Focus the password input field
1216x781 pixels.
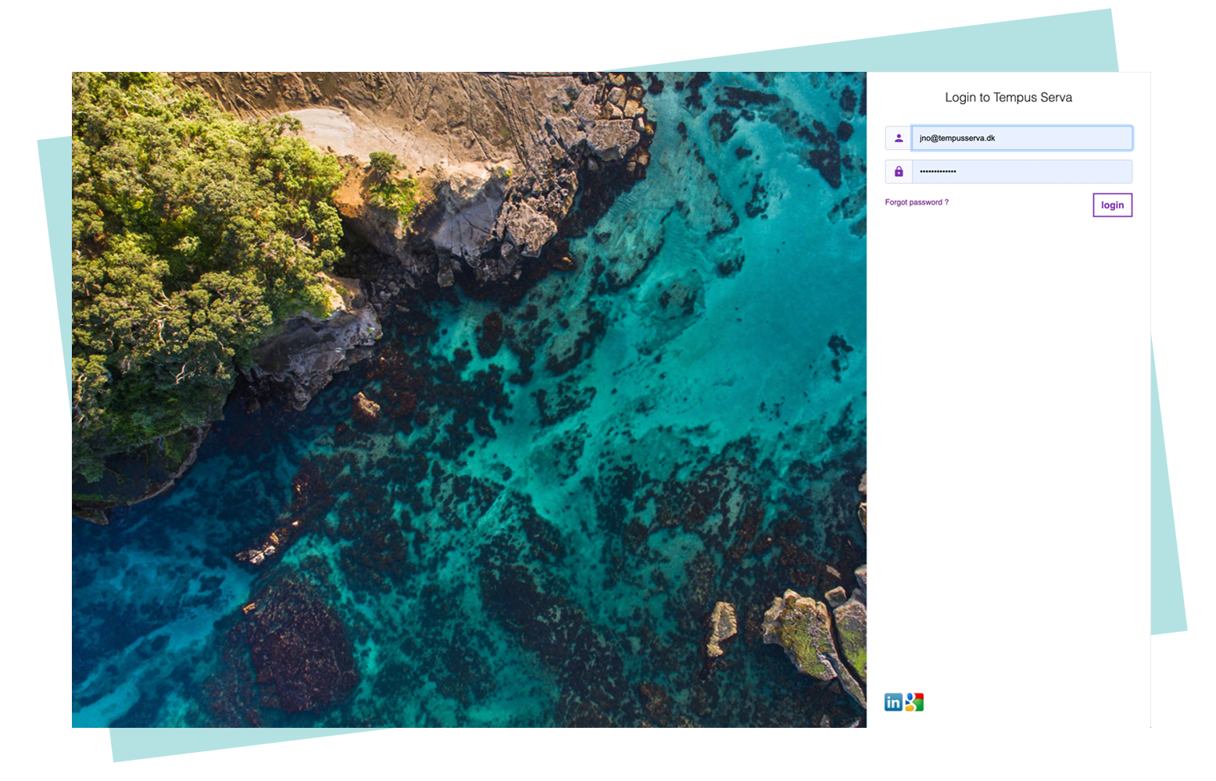(1022, 172)
